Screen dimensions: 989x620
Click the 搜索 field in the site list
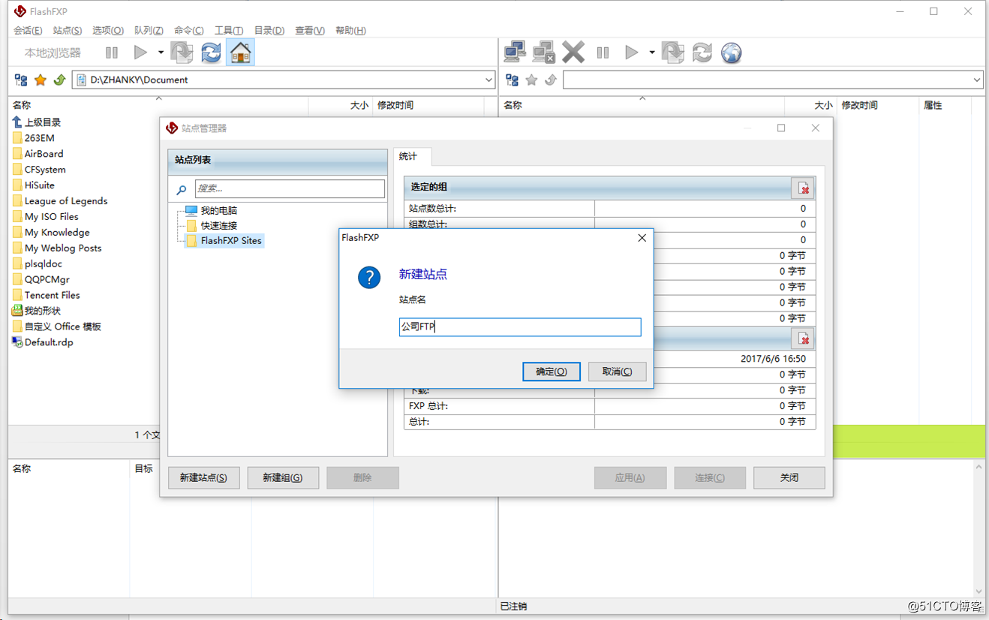click(290, 188)
